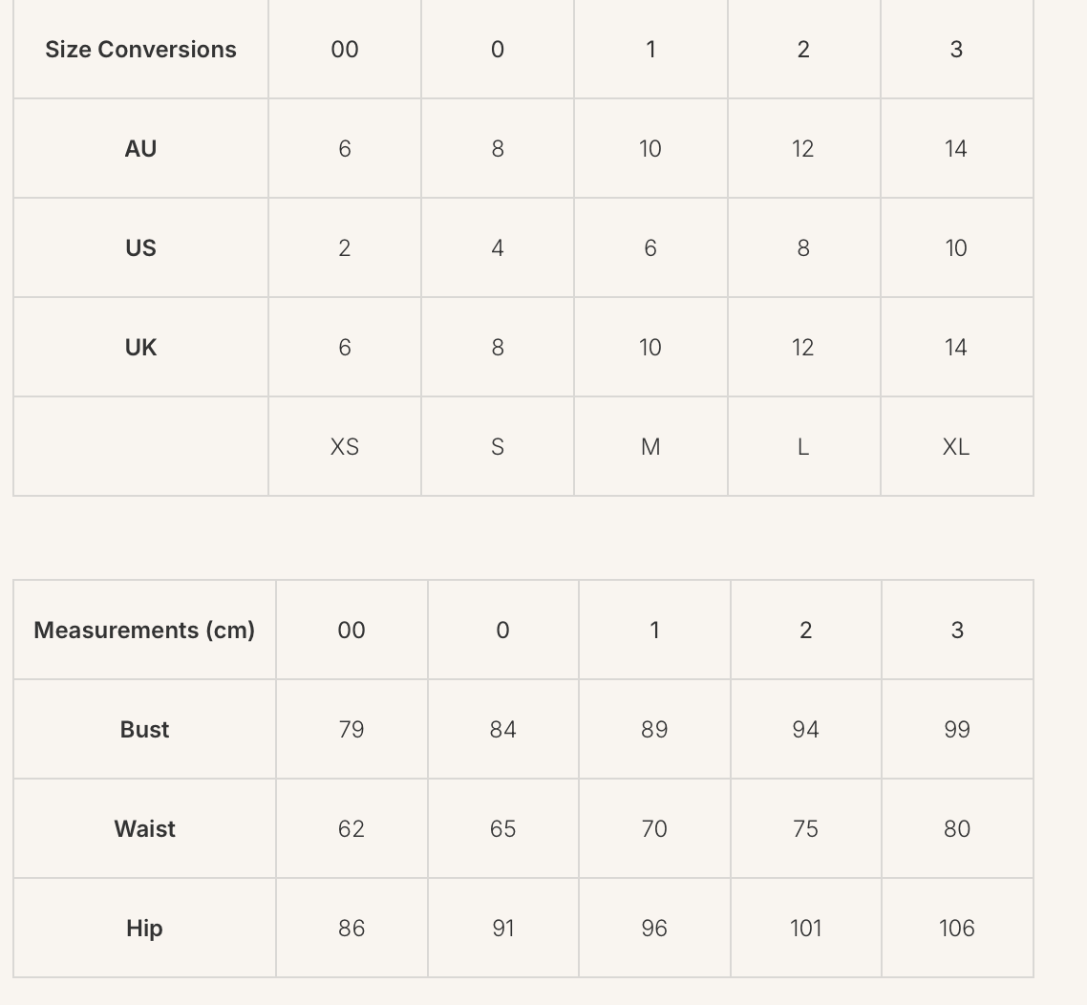Click the Hip row label
The width and height of the screenshot is (1087, 1005).
[x=144, y=929]
